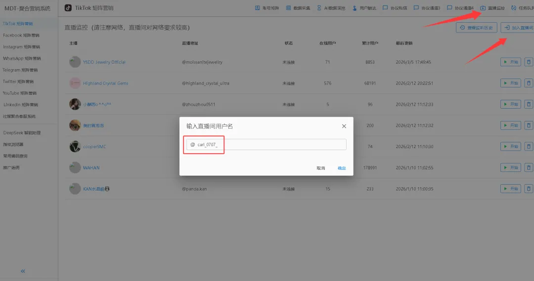534x281 pixels.
Task: Open WAHAN streamer link
Action: tap(91, 168)
